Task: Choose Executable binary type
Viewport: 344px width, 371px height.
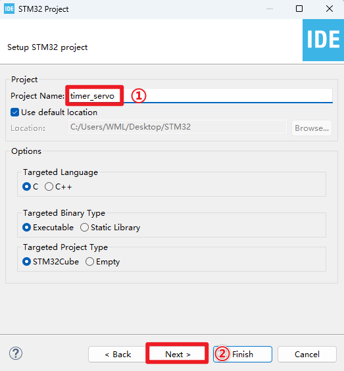Action: click(x=26, y=228)
